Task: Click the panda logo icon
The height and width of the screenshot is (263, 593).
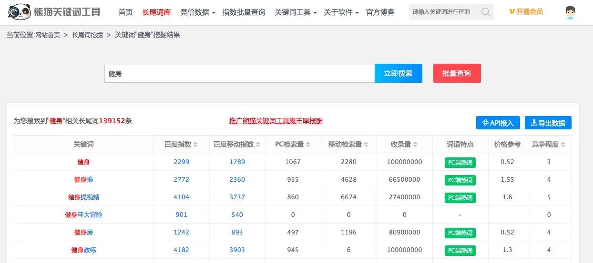Action: (x=20, y=12)
